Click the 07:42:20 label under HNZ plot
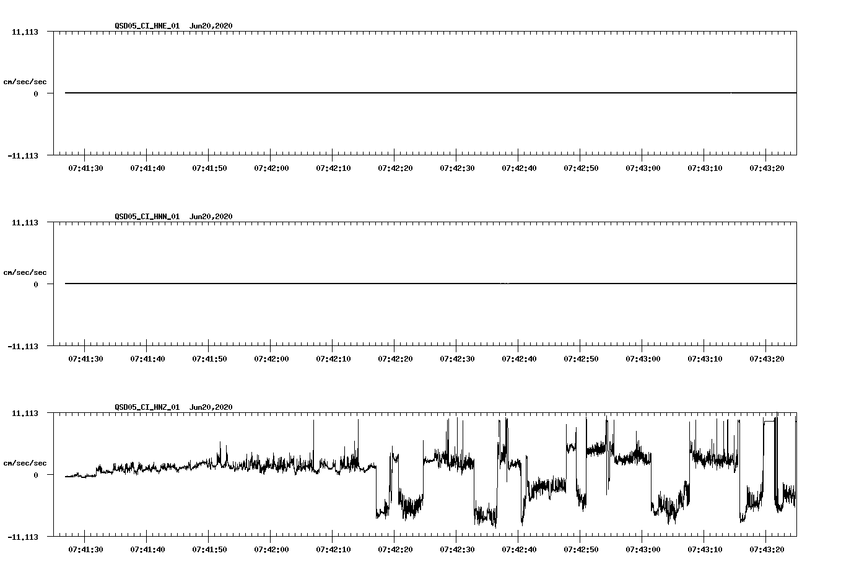The image size is (841, 572). click(x=395, y=550)
